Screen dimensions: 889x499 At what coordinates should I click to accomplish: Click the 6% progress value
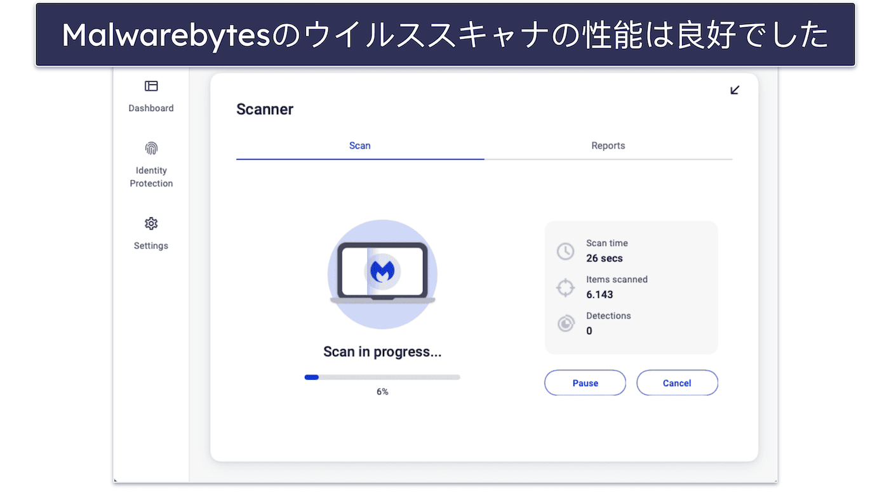[x=382, y=392]
